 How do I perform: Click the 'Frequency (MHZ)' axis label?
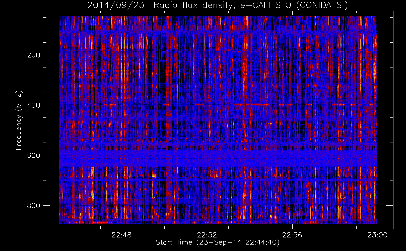click(x=19, y=120)
